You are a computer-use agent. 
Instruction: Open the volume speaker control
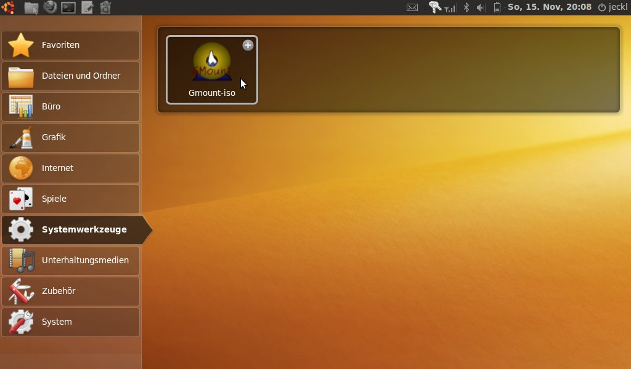481,7
